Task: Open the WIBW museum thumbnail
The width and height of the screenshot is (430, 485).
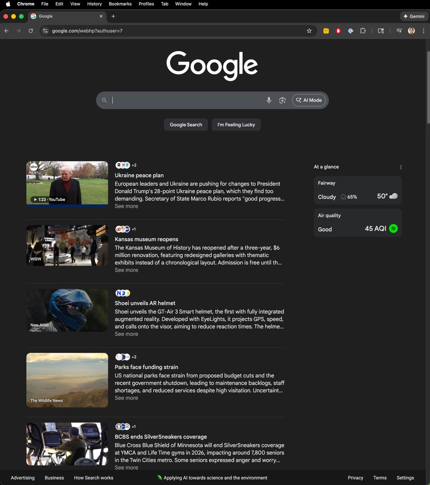Action: (67, 245)
